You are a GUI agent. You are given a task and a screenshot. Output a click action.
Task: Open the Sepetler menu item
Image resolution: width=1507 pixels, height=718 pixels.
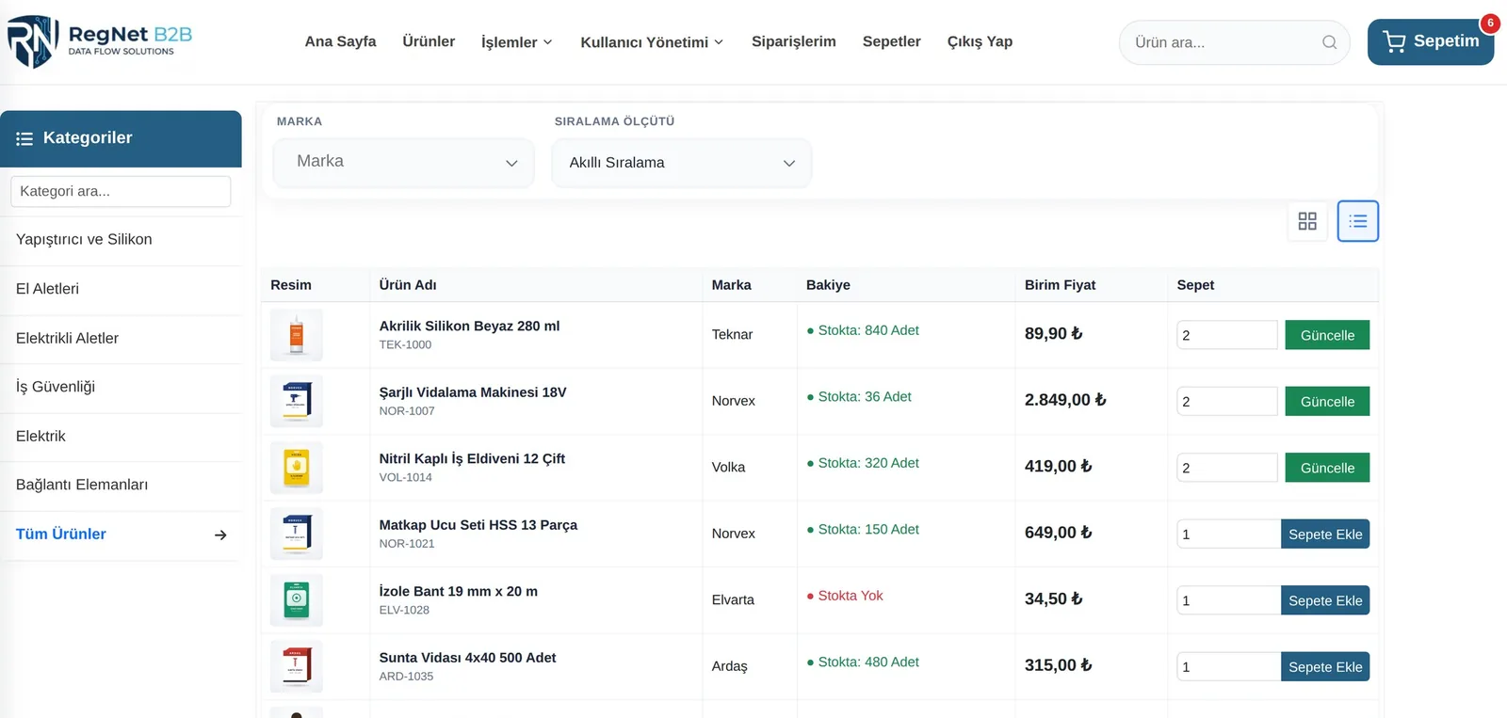tap(892, 41)
